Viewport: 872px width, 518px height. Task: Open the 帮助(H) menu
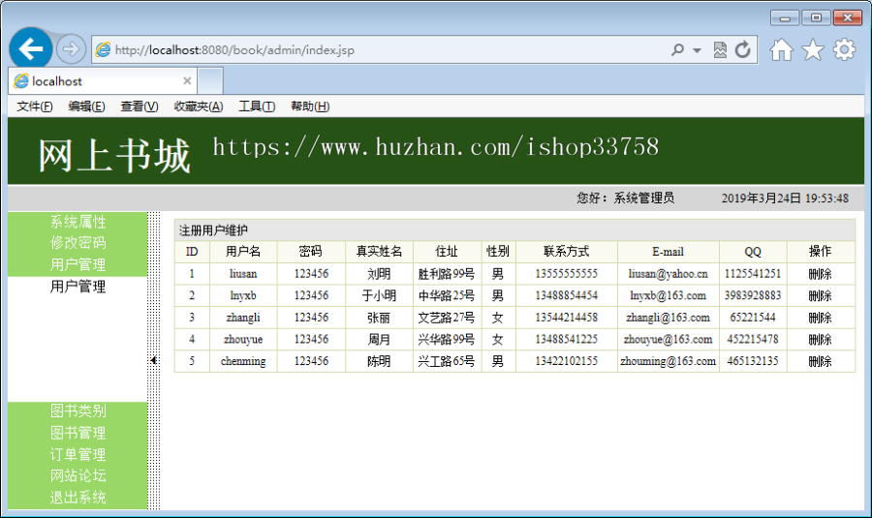point(310,107)
